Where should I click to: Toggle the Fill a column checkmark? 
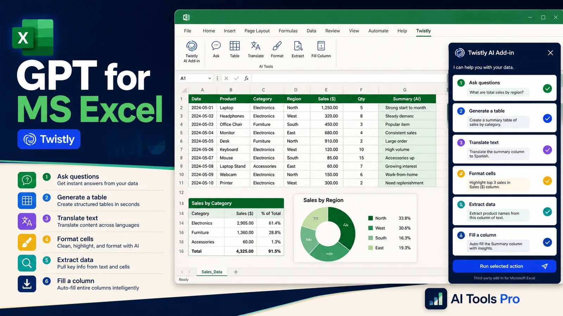click(x=547, y=242)
